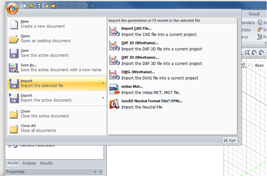Select New to create a new document
Screen dimensions: 267x176
(x=57, y=24)
